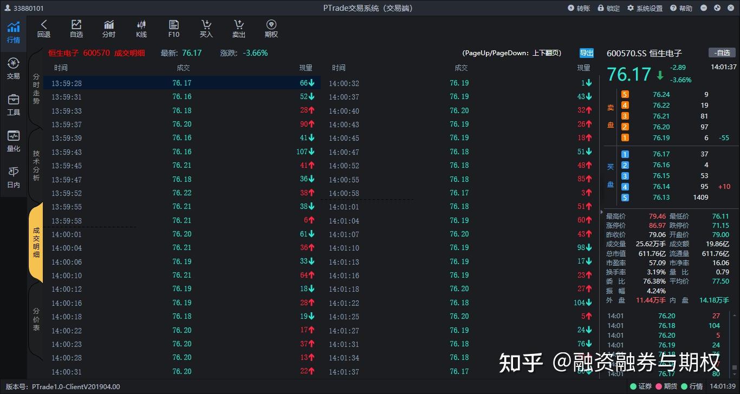Click the version label PTrade1.0-ClientV201904.00
Viewport: 740px width, 394px height.
pos(76,386)
